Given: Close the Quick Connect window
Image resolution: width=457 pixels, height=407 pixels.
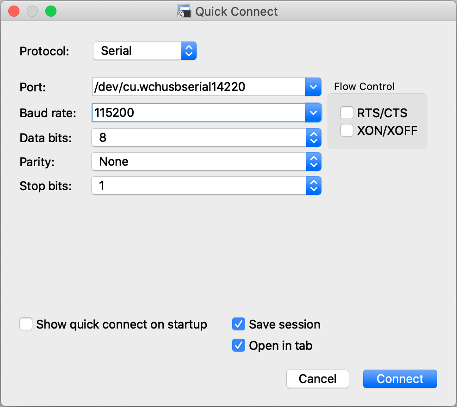Looking at the screenshot, I should [14, 12].
